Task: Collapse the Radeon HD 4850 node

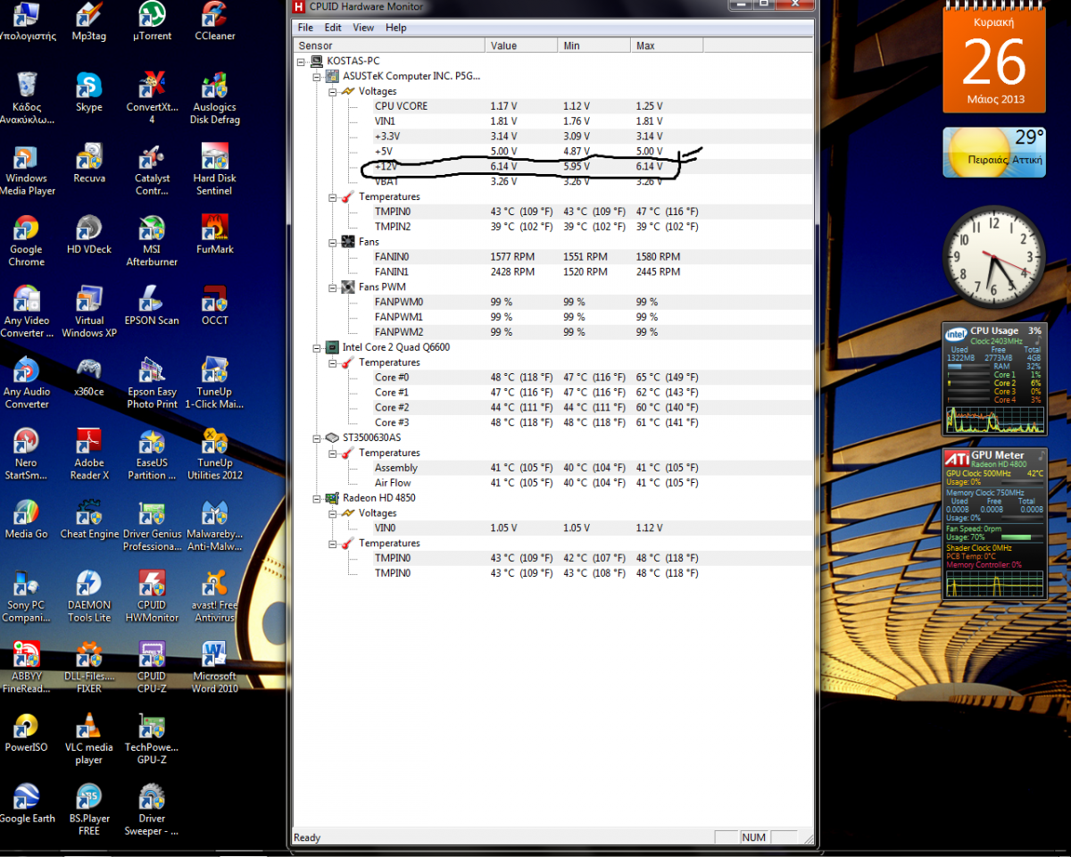Action: pyautogui.click(x=318, y=498)
